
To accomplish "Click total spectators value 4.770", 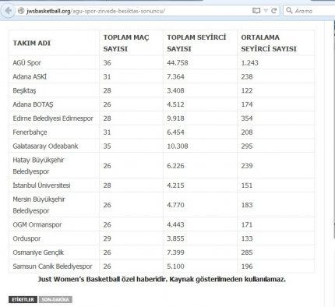I will (175, 205).
